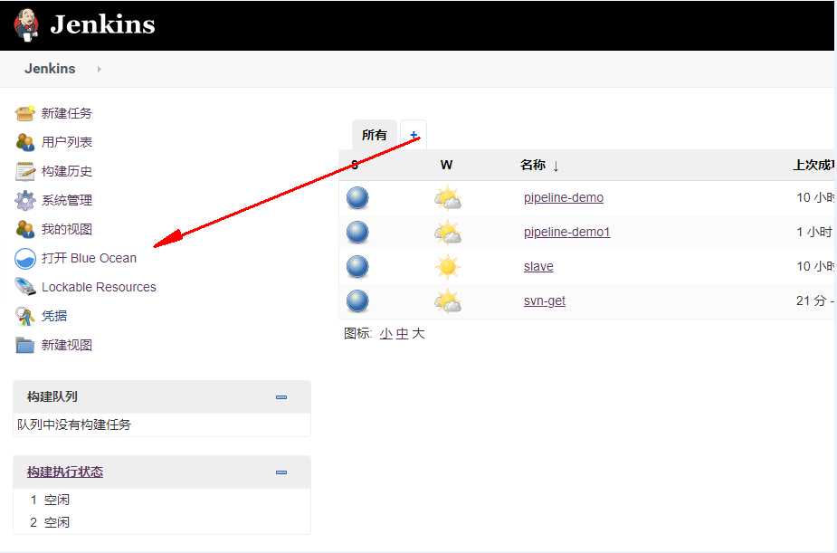This screenshot has width=837, height=553.
Task: Sort jobs by 名称 column header
Action: [x=539, y=165]
